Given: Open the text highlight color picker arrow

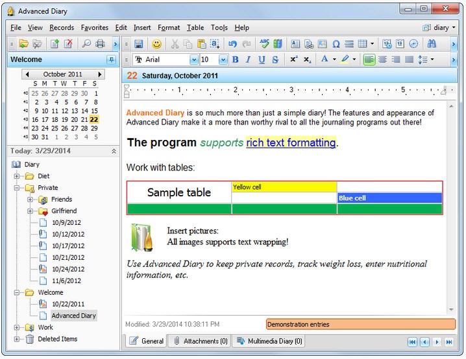Looking at the screenshot, I should pyautogui.click(x=354, y=60).
